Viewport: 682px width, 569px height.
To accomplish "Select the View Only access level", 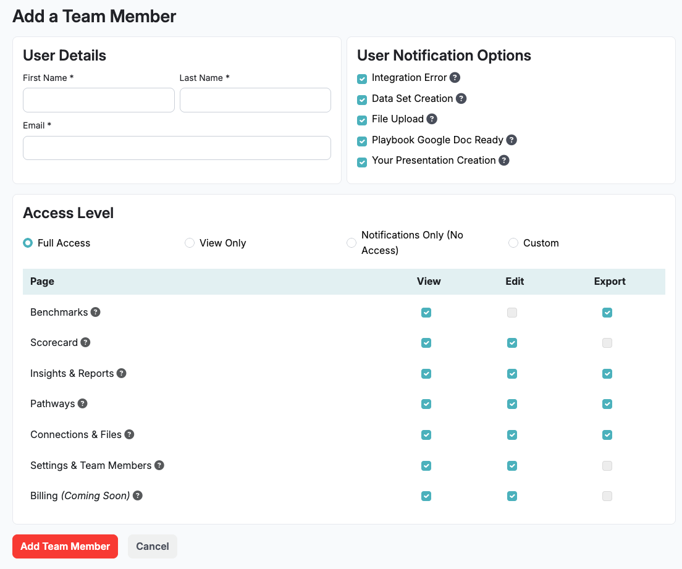I will coord(190,243).
